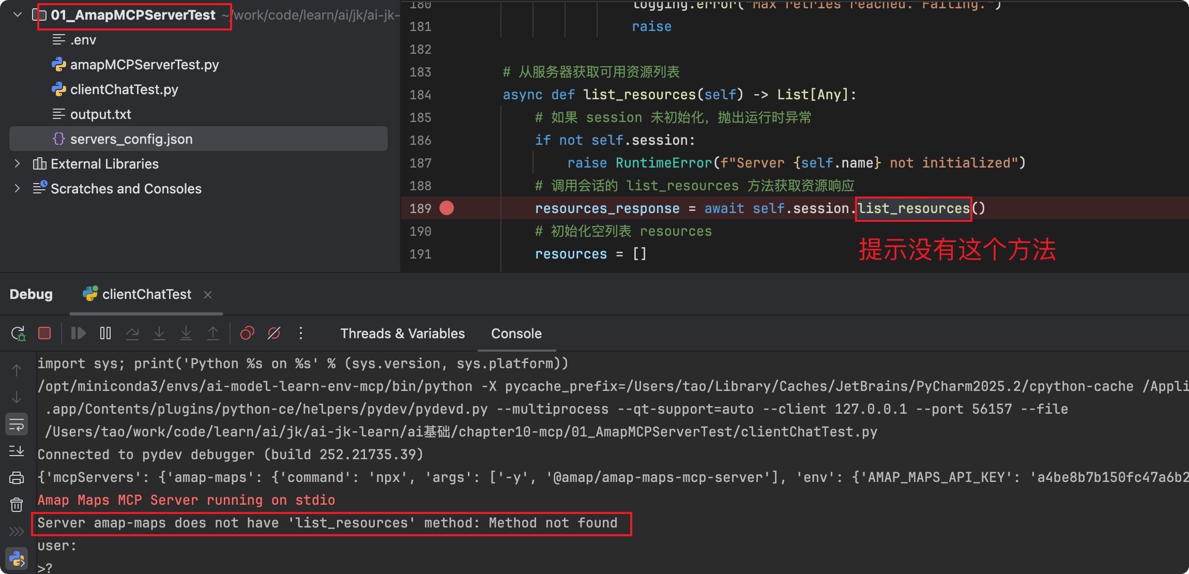Click the Step Over button

pyautogui.click(x=132, y=333)
